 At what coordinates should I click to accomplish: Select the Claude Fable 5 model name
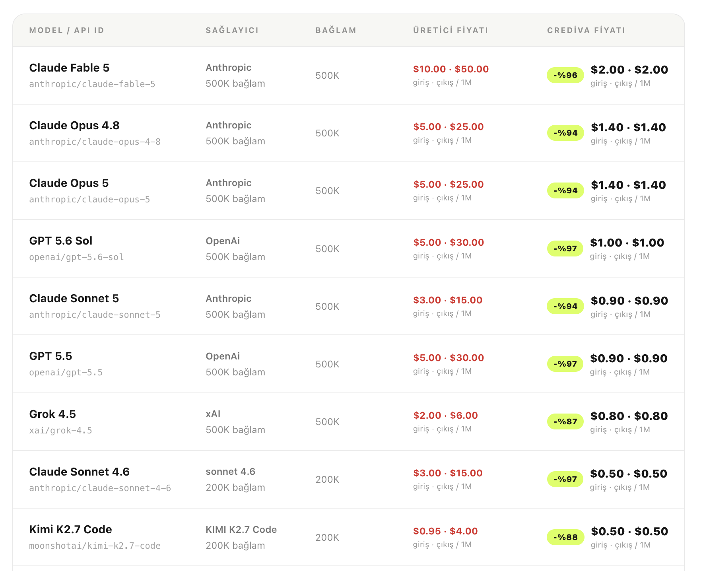pyautogui.click(x=69, y=68)
